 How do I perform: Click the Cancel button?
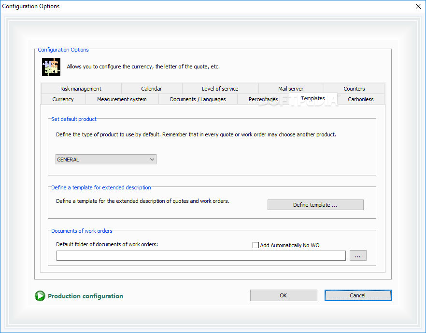tap(358, 295)
